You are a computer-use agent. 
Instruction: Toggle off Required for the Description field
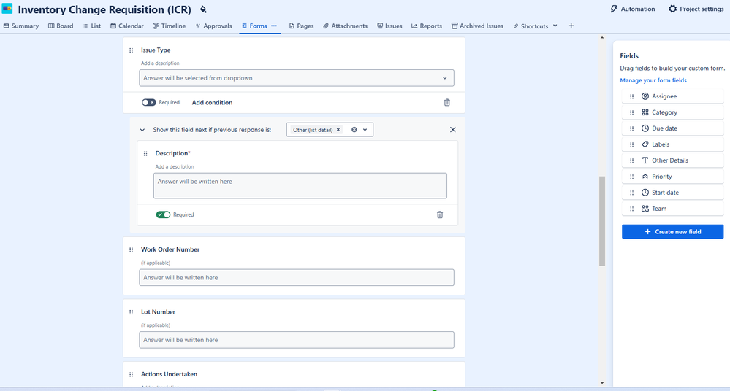(163, 214)
